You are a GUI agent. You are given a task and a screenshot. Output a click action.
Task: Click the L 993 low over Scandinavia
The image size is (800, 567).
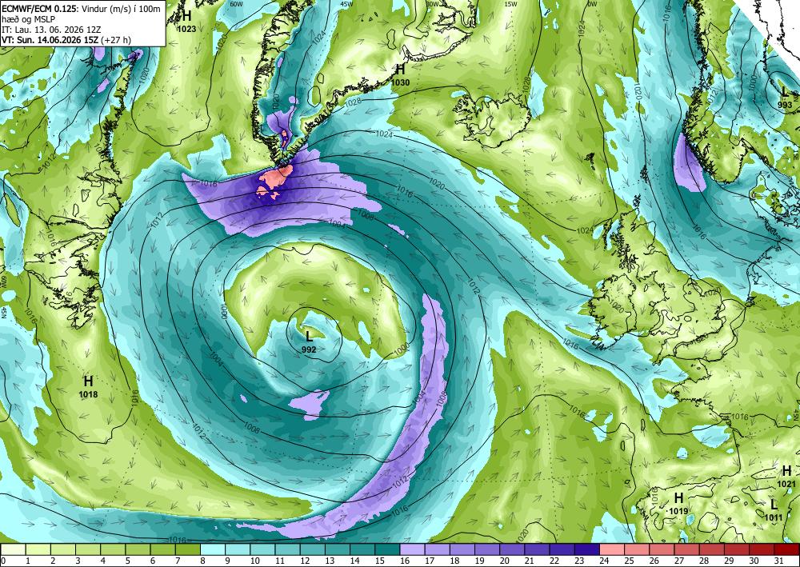point(785,98)
